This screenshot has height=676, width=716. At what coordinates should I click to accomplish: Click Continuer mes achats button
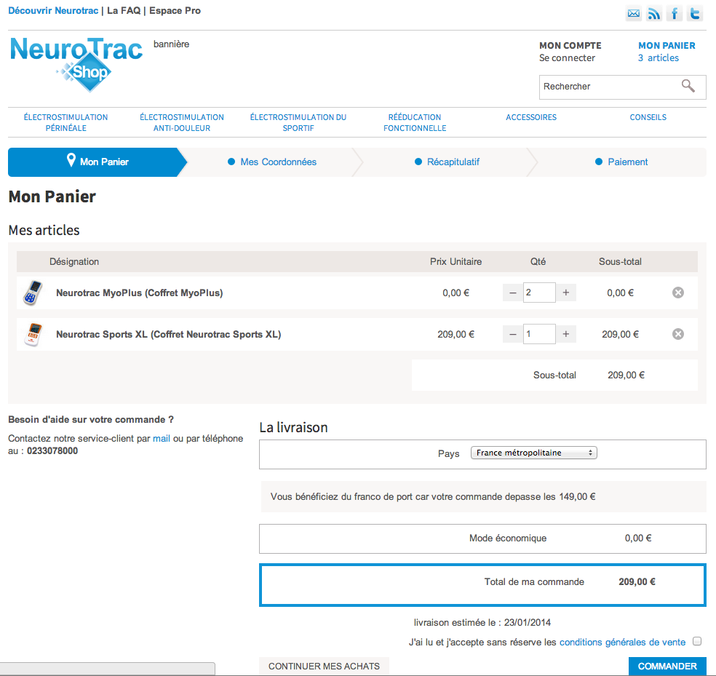coord(324,667)
